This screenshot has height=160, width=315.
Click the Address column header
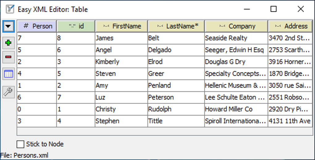click(290, 26)
